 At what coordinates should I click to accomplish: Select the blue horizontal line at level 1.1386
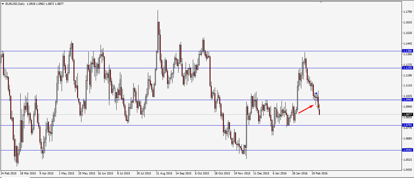click(x=200, y=51)
